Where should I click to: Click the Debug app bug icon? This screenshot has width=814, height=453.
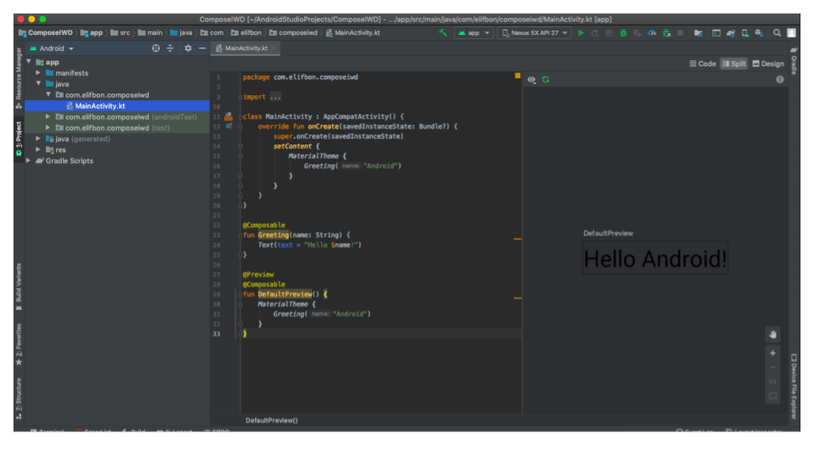(624, 33)
